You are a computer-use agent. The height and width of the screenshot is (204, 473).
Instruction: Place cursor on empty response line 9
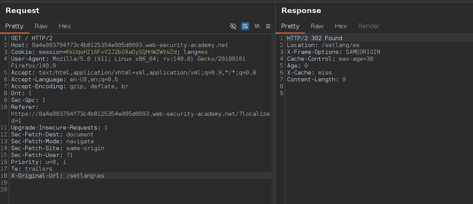(379, 93)
